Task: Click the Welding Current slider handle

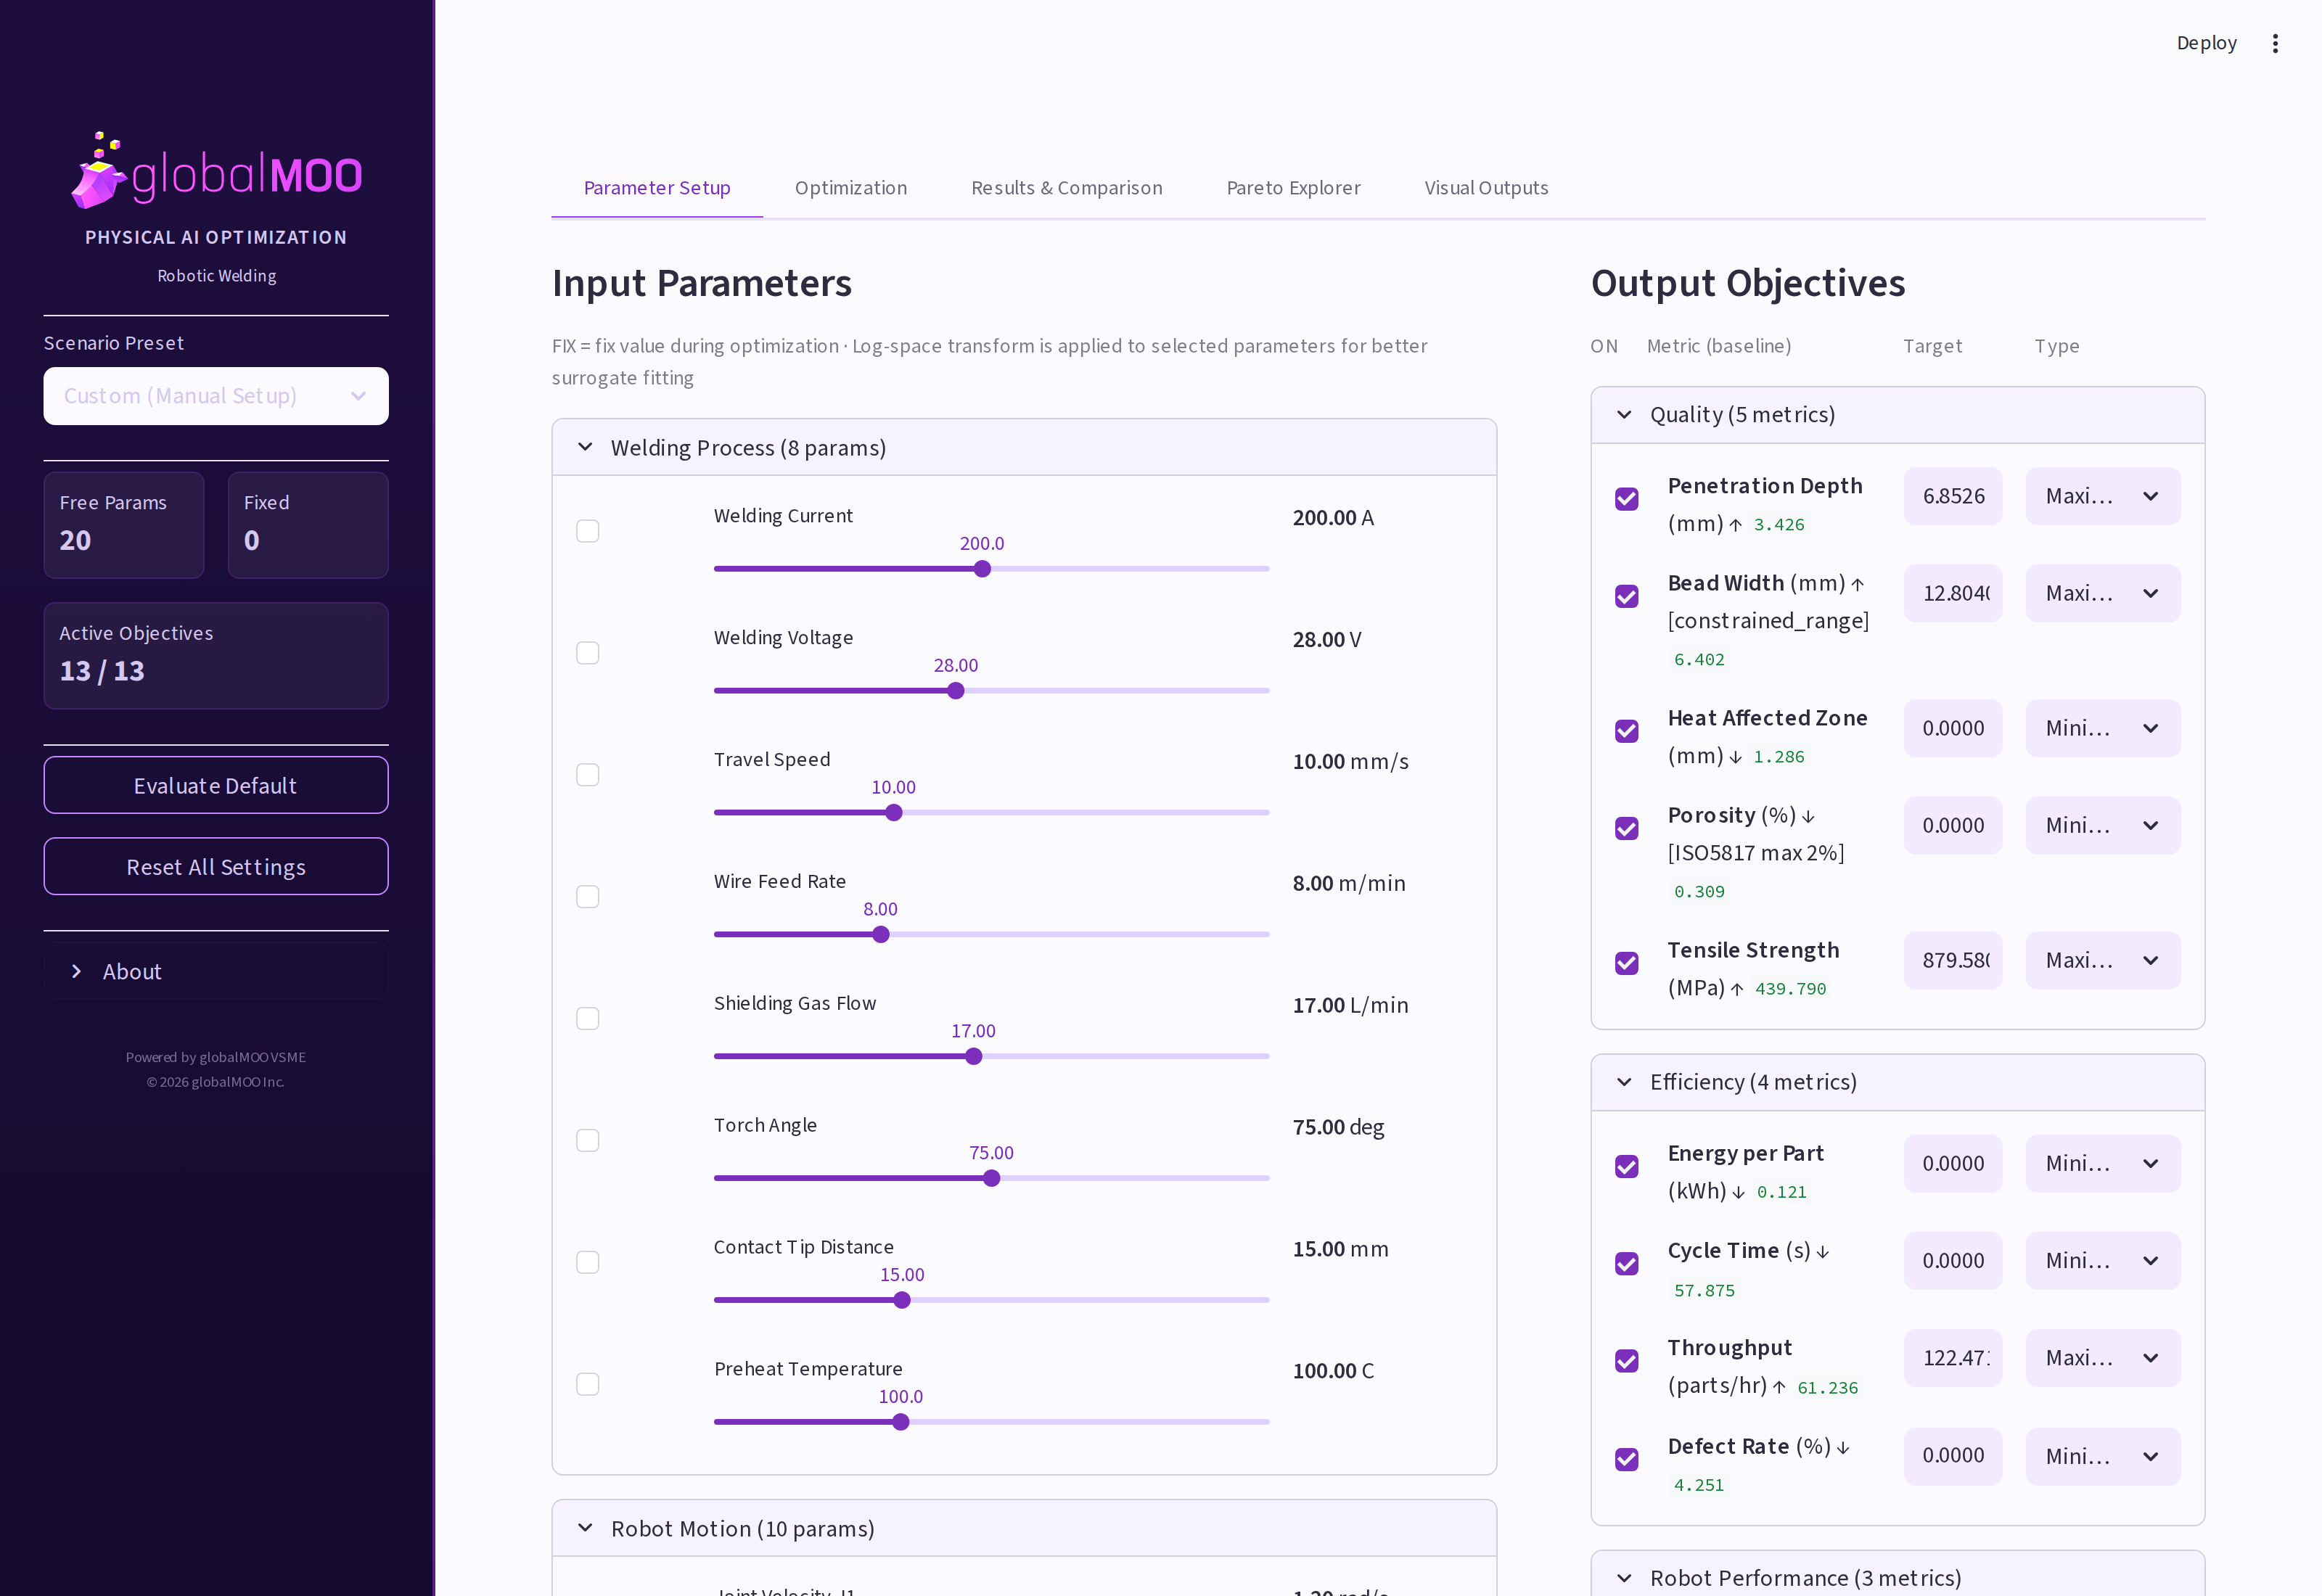Action: click(x=982, y=569)
